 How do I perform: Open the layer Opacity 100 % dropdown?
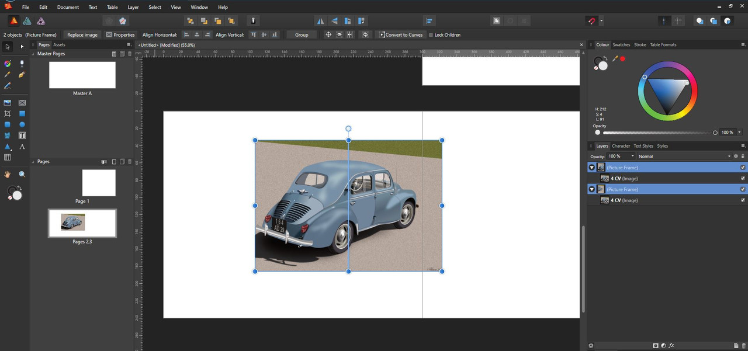point(632,157)
